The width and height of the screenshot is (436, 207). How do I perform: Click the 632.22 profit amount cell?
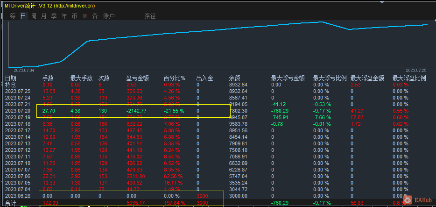[x=134, y=124]
